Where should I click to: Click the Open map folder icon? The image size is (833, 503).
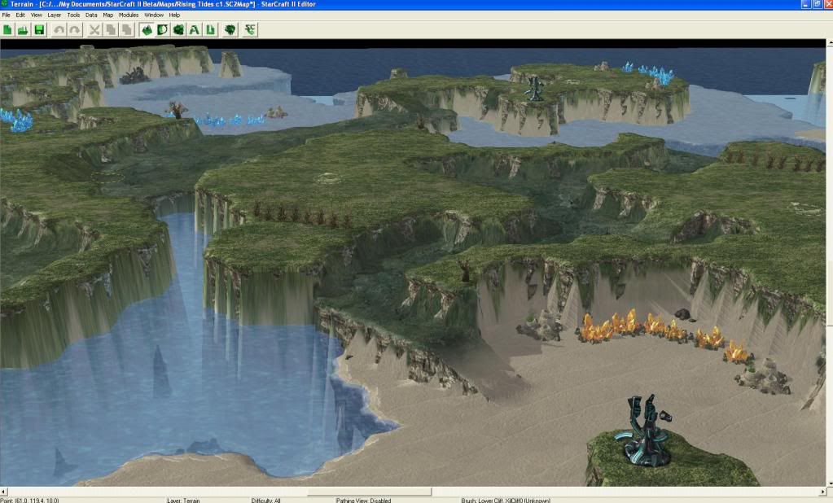pyautogui.click(x=23, y=30)
